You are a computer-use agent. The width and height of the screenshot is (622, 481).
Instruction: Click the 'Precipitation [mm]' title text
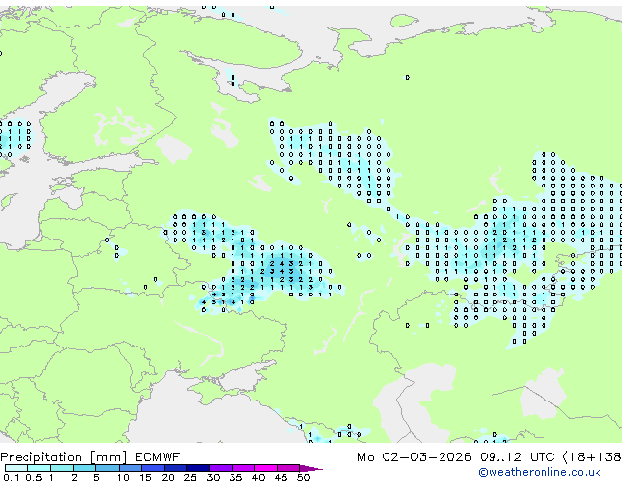coord(64,457)
